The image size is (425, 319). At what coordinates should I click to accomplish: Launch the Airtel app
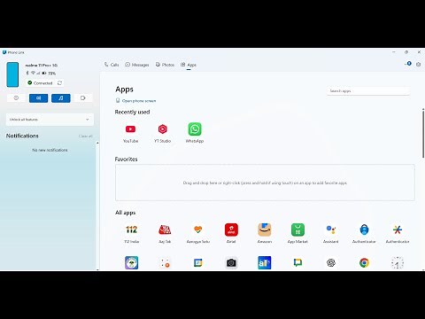click(x=231, y=230)
